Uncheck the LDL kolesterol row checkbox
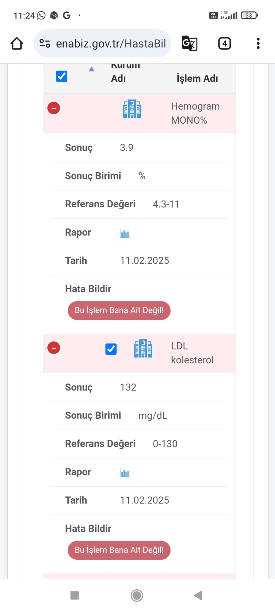This screenshot has height=612, width=275. 111,349
